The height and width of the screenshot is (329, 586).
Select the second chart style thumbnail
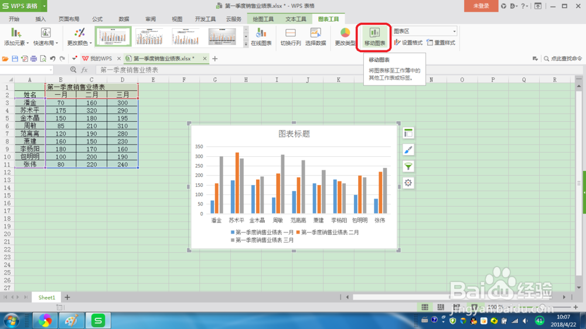149,37
